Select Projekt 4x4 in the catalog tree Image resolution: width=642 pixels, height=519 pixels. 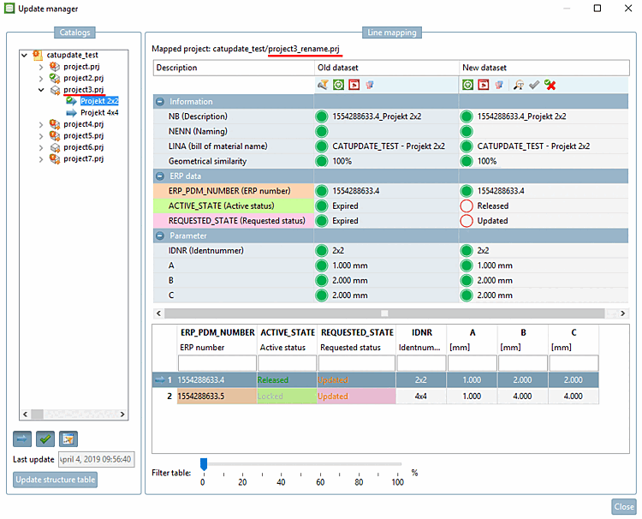tap(98, 112)
